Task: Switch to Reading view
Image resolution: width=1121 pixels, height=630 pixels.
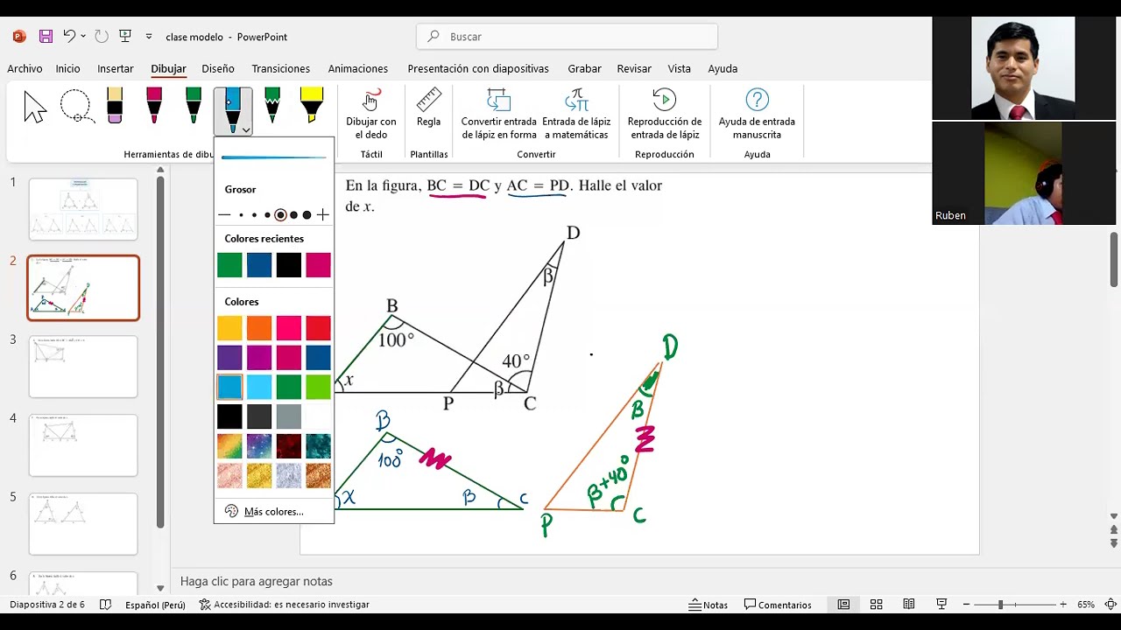Action: pyautogui.click(x=909, y=605)
